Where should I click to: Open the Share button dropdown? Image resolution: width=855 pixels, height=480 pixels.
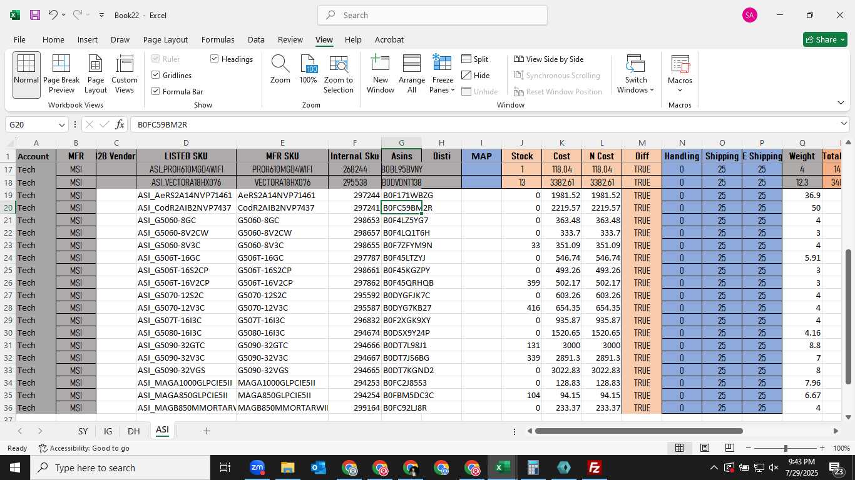825,39
